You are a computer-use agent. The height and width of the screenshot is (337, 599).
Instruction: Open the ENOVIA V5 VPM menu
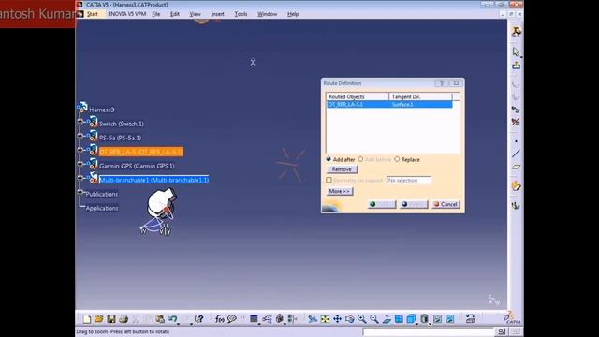pyautogui.click(x=127, y=14)
